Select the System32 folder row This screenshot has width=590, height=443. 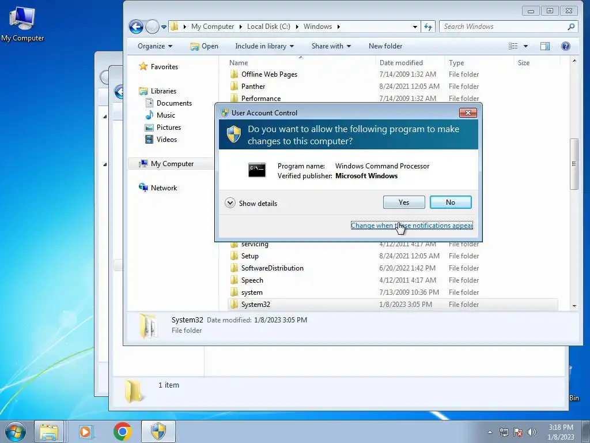pyautogui.click(x=393, y=305)
